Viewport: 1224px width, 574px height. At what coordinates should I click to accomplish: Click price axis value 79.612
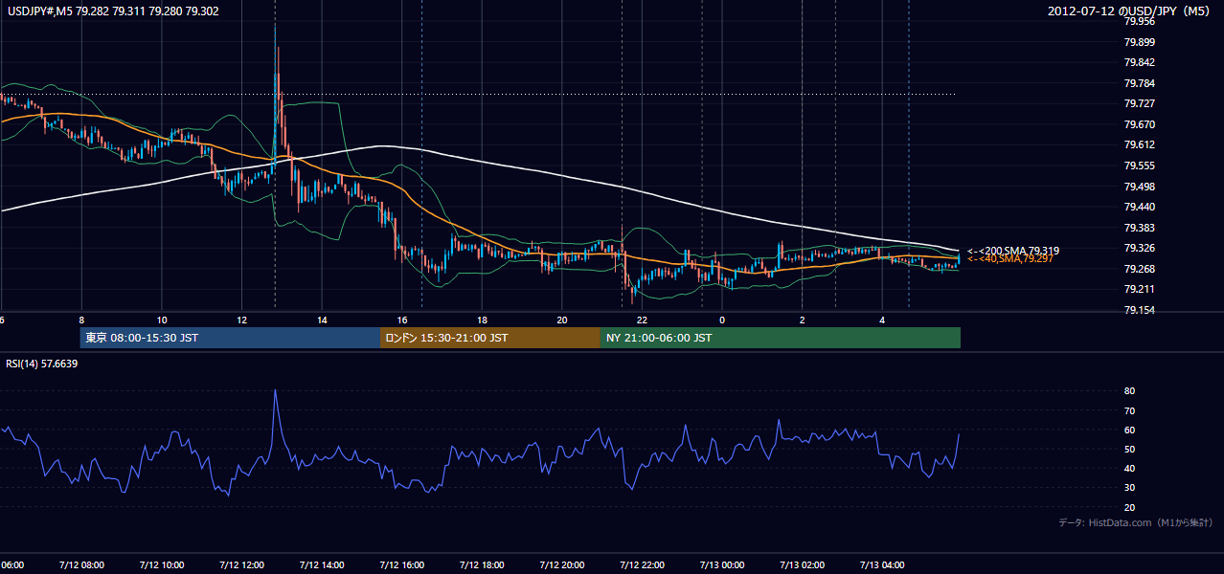pos(1139,144)
